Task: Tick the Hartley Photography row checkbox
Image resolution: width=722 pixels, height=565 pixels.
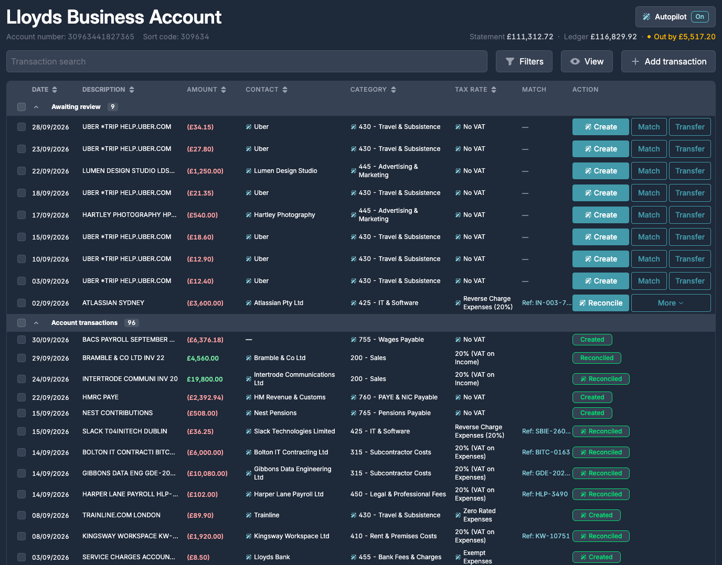Action: (22, 215)
